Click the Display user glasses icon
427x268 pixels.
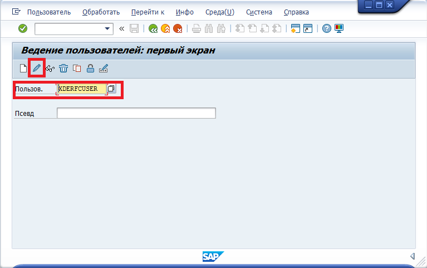pyautogui.click(x=50, y=69)
